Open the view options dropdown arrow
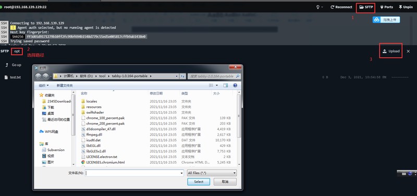 tap(217, 85)
